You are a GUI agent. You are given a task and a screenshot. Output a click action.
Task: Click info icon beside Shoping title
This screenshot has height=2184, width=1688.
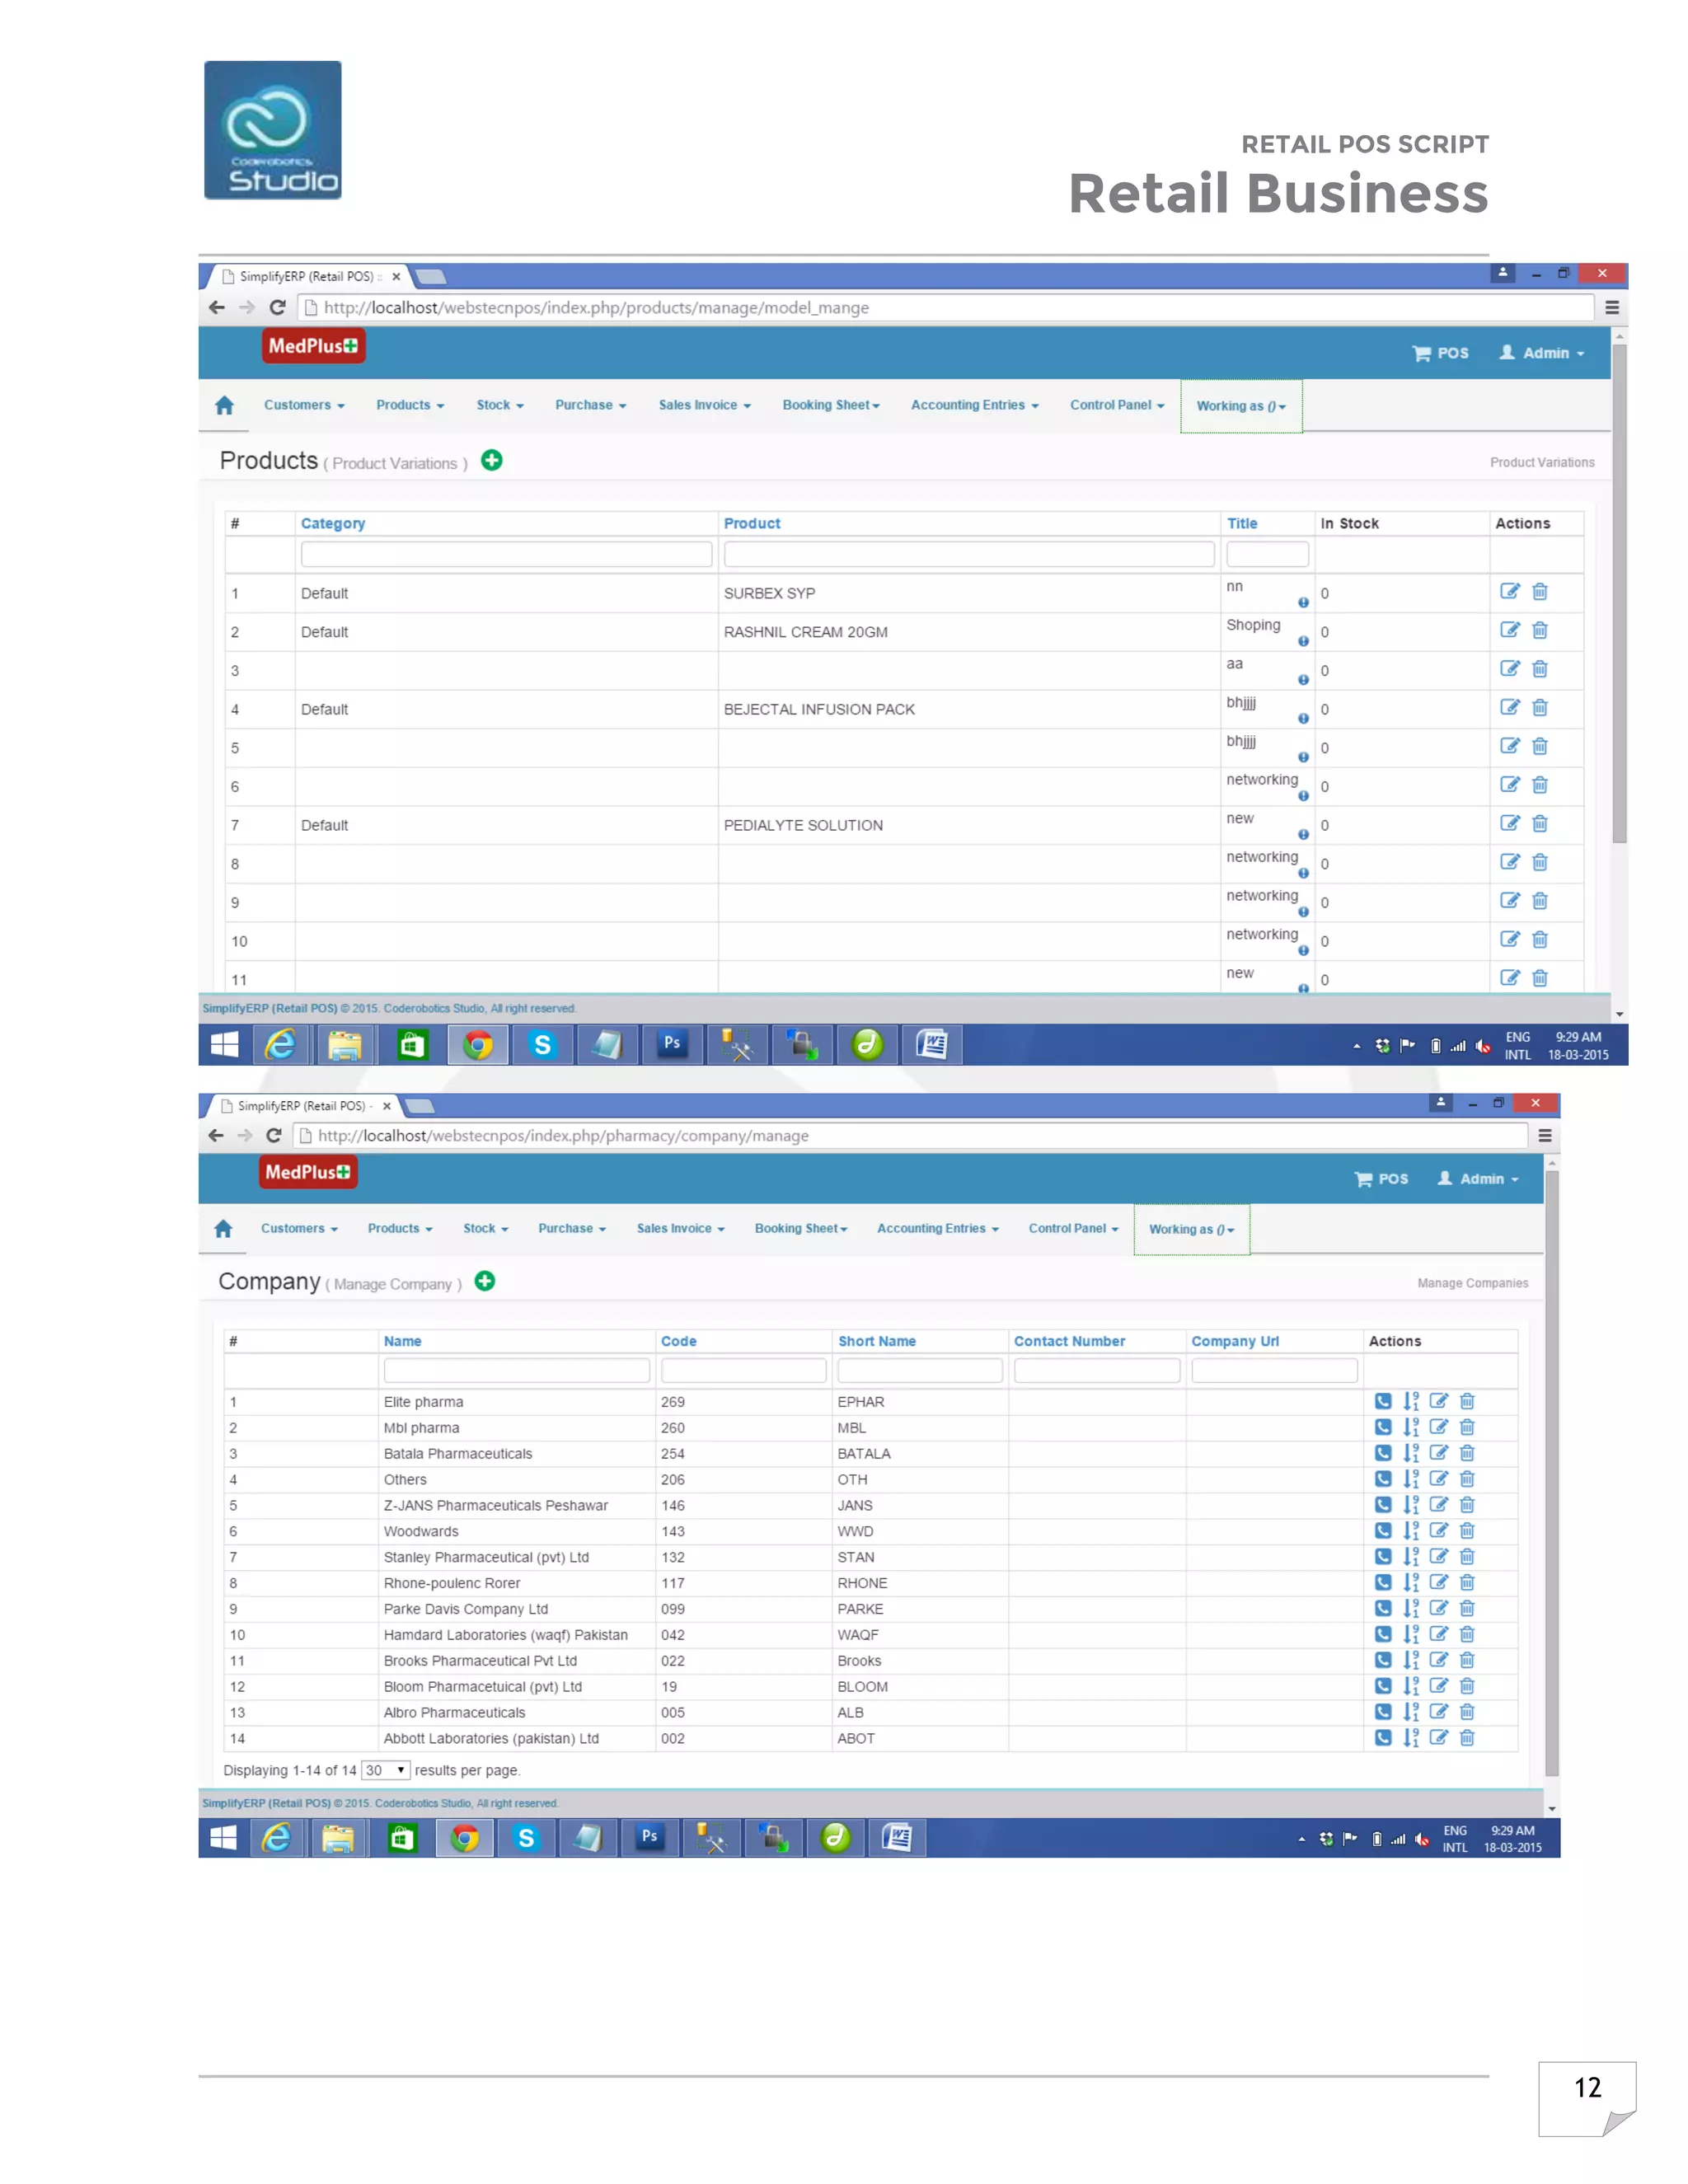[x=1303, y=641]
